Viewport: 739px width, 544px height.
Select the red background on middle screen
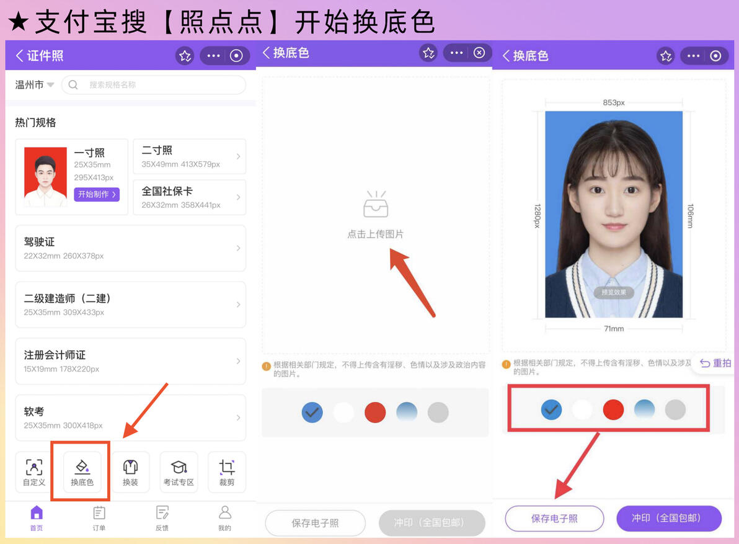pos(375,412)
